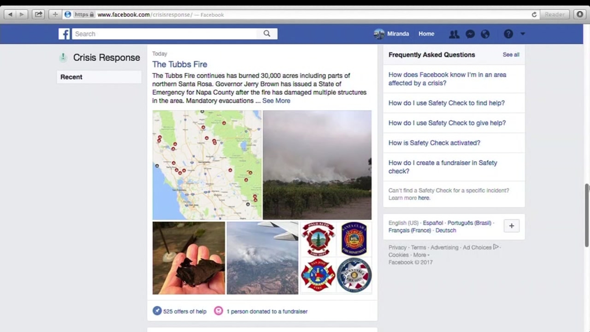
Task: Open the help question mark icon
Action: tap(508, 34)
